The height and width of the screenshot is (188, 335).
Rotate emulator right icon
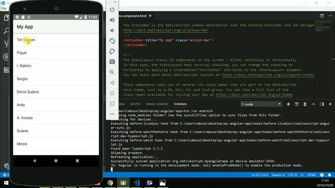[112, 51]
